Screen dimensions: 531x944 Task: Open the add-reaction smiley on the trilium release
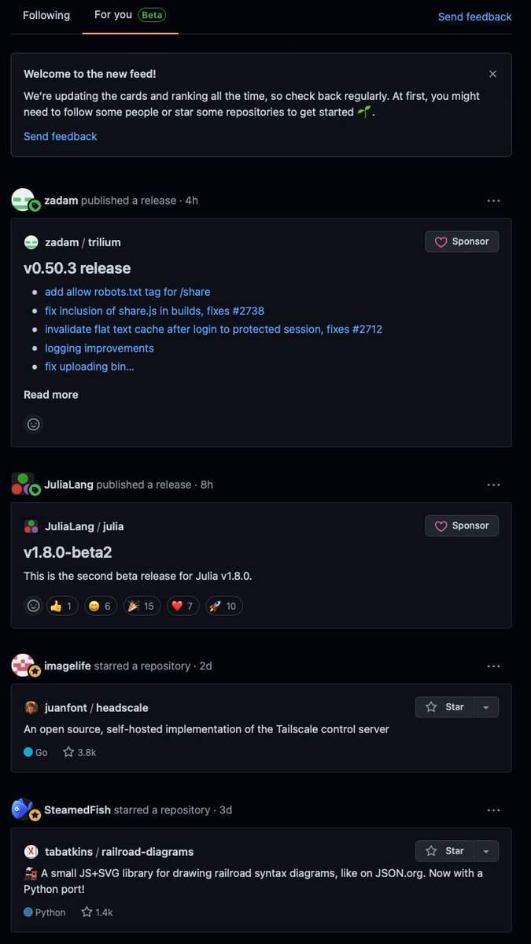point(33,424)
